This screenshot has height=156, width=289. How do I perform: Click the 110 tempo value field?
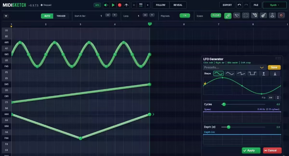(x=141, y=5)
